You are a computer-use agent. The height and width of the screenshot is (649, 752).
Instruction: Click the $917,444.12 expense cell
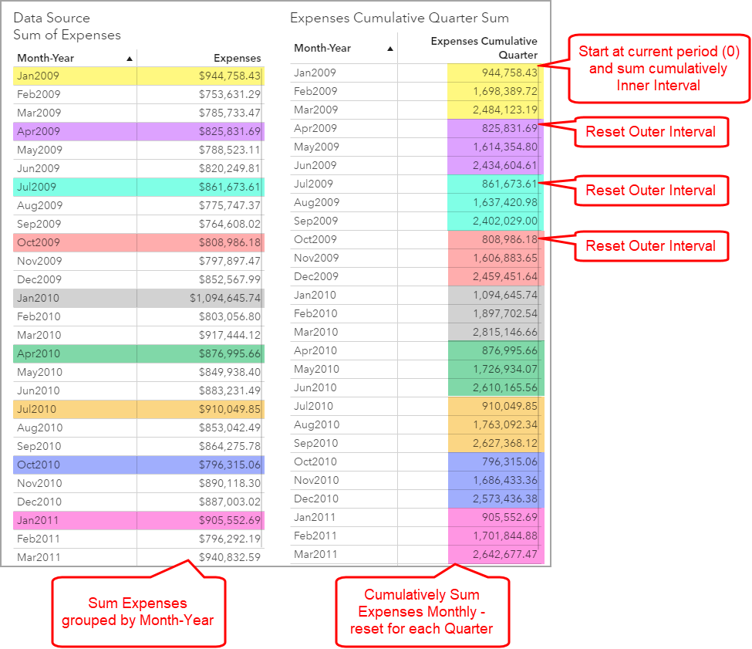pos(230,335)
